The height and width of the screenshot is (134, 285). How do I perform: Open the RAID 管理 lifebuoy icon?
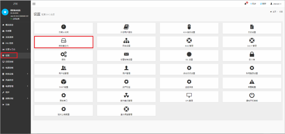coord(189,41)
